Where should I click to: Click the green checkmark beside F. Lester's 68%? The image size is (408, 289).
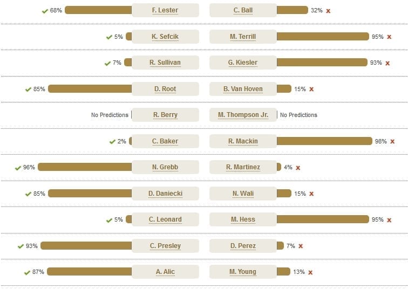(x=45, y=11)
